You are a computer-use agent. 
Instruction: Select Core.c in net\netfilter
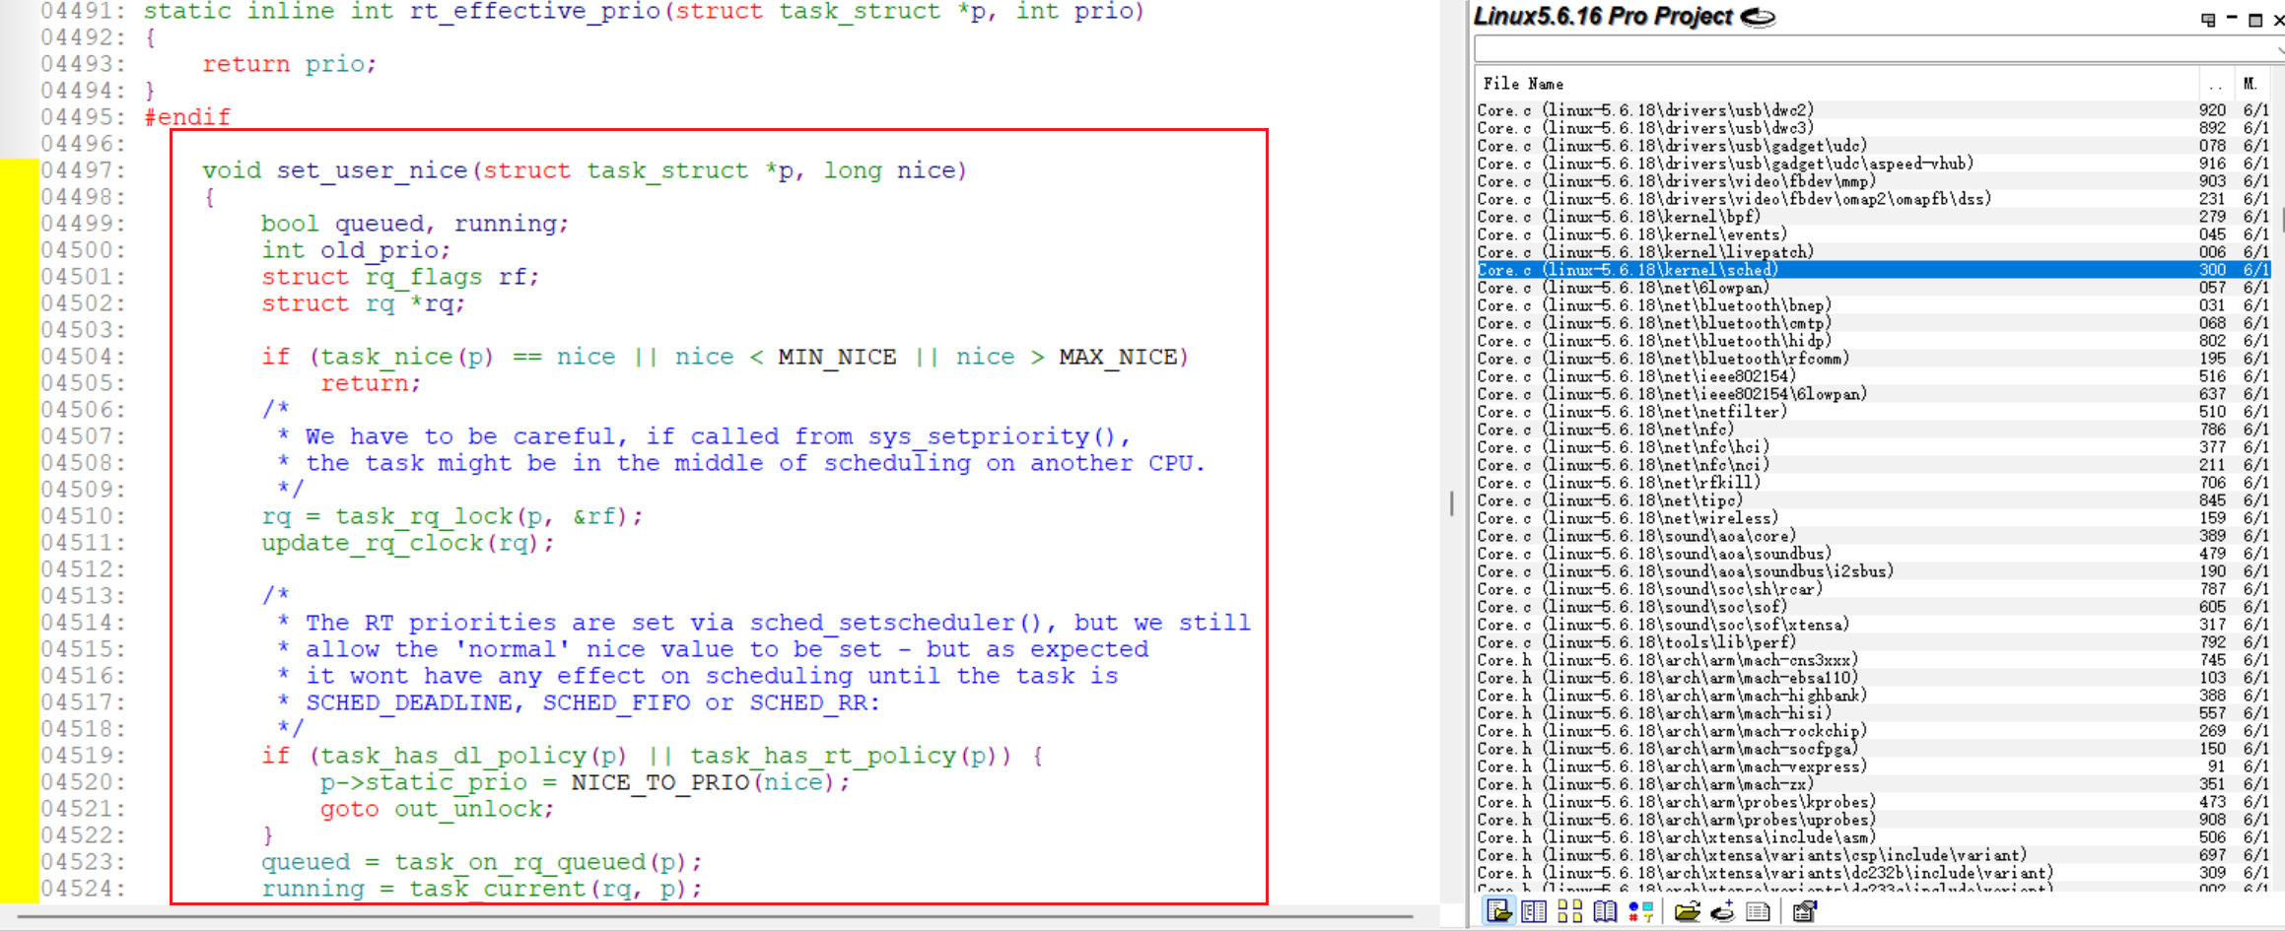pos(1873,412)
